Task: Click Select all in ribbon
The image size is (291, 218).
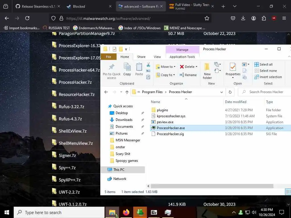Action: pos(263,64)
